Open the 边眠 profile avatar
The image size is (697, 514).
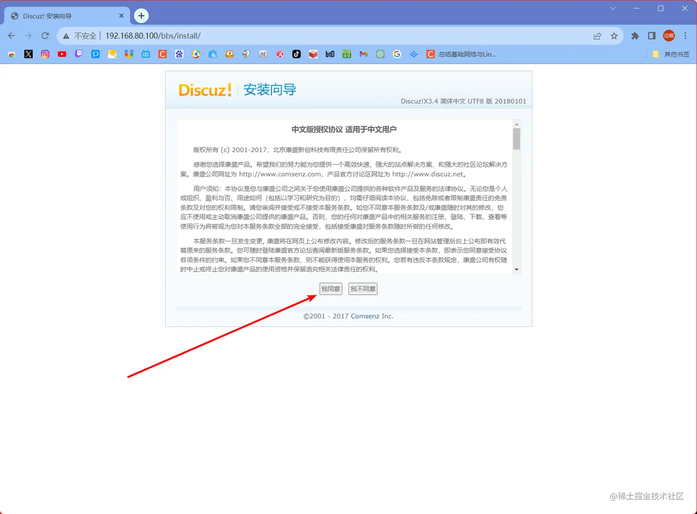pyautogui.click(x=669, y=36)
